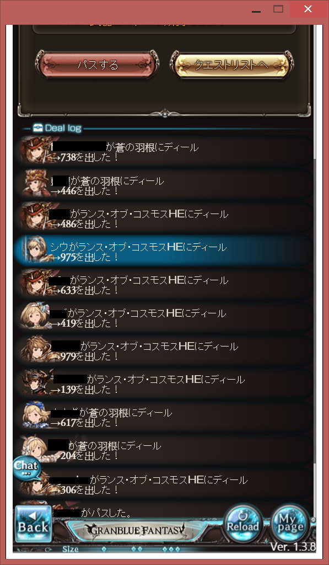Click blue-ribbon avatar of 617 roll

click(35, 415)
